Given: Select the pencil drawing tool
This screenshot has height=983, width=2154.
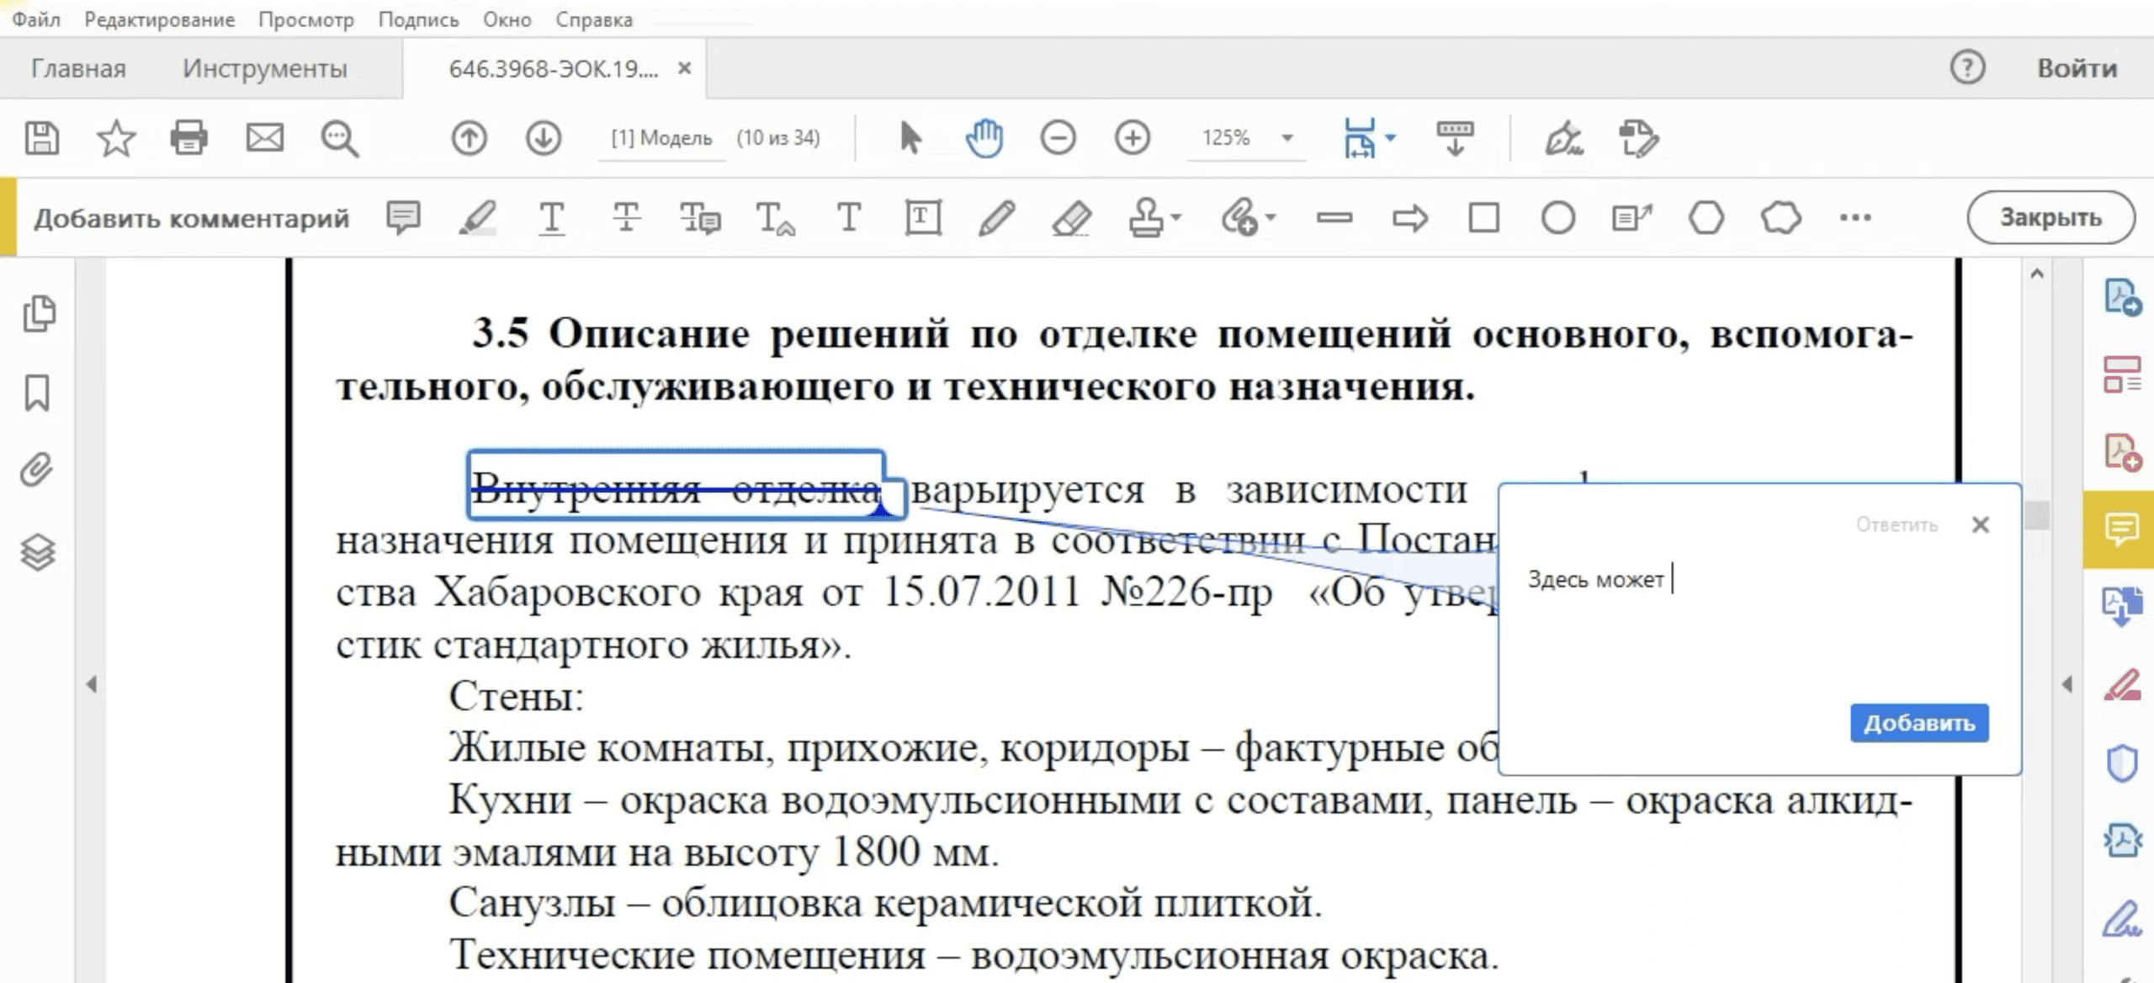Looking at the screenshot, I should (x=996, y=218).
